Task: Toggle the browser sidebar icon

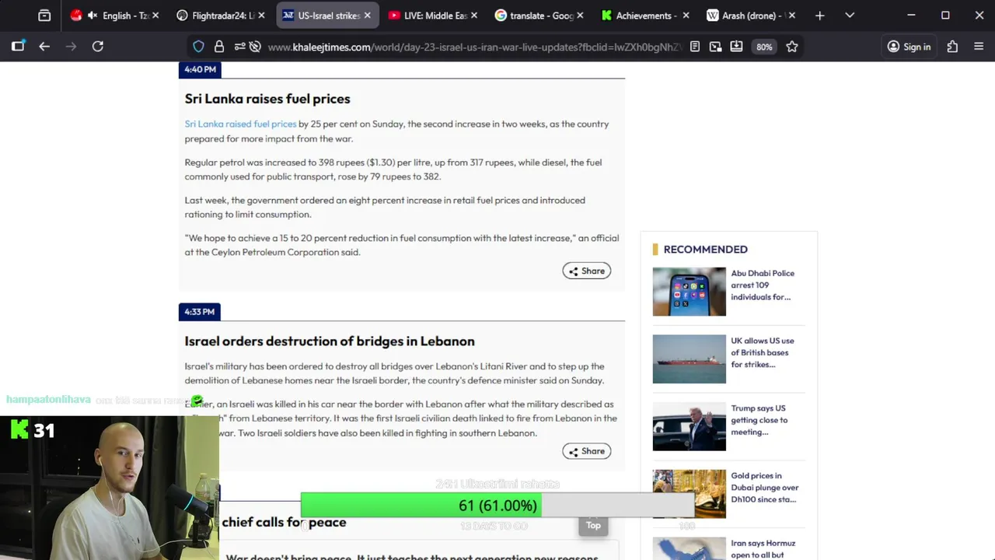Action: pyautogui.click(x=18, y=47)
